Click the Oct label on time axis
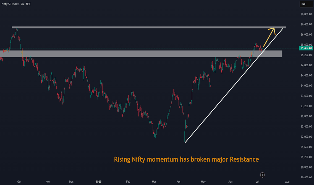Screen dimensions: 314x185 point(19,182)
